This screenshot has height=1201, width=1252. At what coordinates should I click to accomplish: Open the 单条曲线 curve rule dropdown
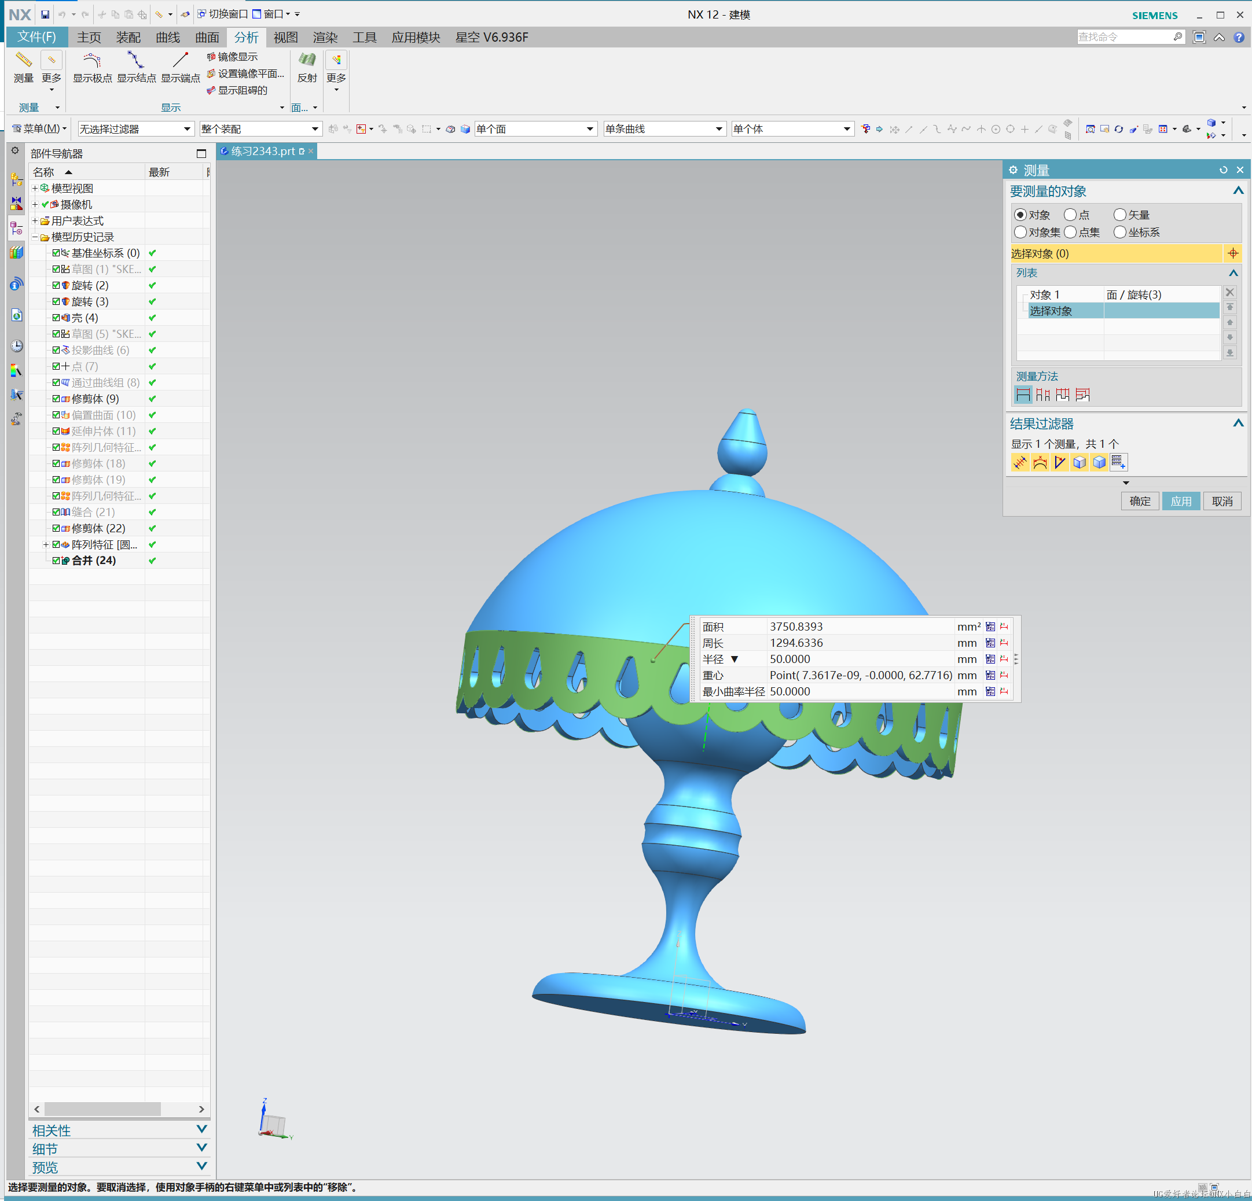664,129
